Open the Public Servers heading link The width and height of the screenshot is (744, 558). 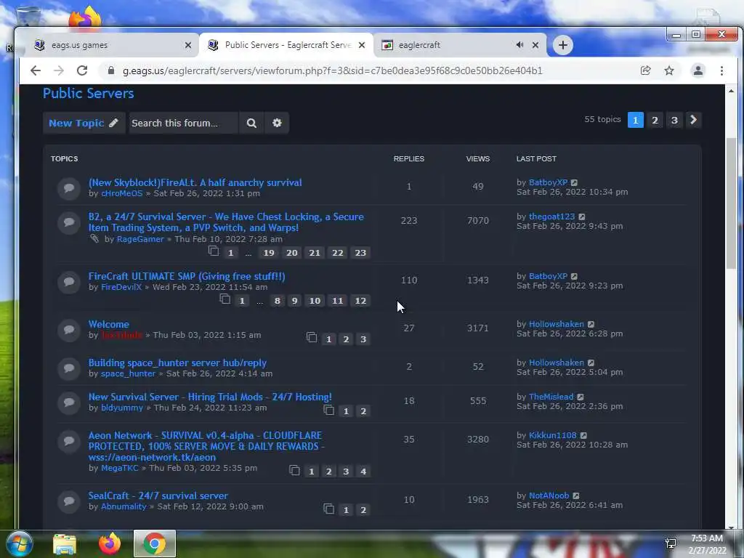point(88,94)
